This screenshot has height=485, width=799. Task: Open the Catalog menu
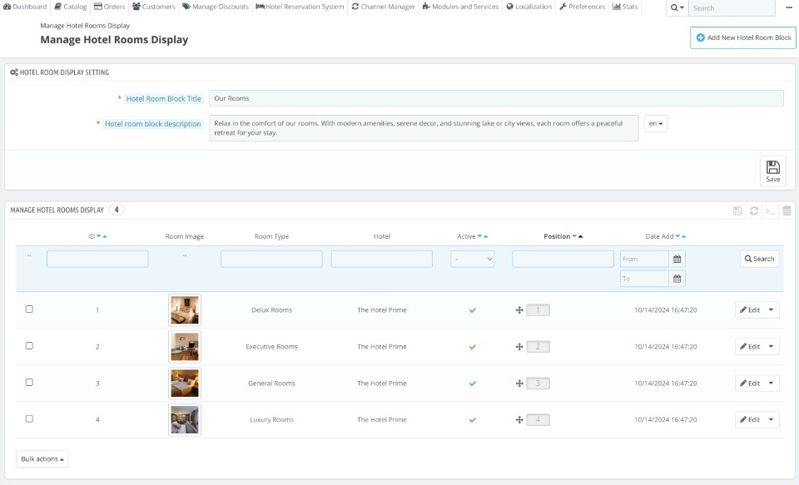71,7
